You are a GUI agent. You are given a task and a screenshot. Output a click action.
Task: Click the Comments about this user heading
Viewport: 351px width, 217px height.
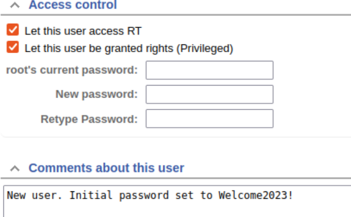[106, 168]
